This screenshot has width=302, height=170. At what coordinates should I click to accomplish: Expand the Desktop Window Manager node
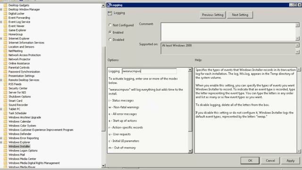tap(1, 9)
